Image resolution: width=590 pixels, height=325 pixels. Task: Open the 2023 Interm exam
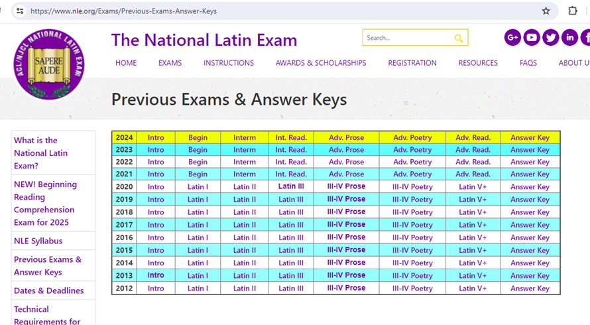(x=244, y=149)
